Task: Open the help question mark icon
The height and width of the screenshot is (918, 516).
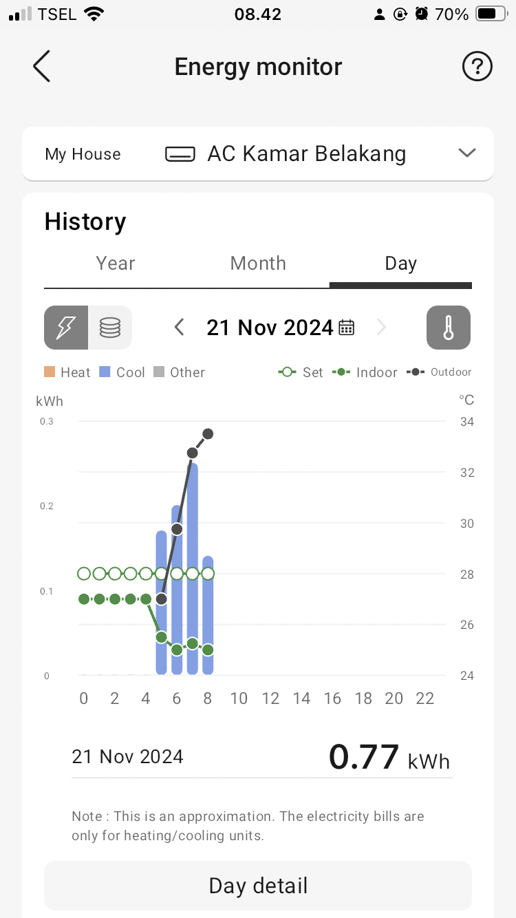Action: 477,67
